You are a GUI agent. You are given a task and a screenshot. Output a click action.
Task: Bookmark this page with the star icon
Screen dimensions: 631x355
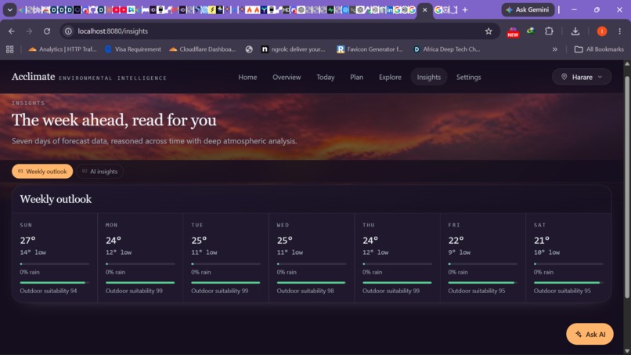click(x=489, y=31)
